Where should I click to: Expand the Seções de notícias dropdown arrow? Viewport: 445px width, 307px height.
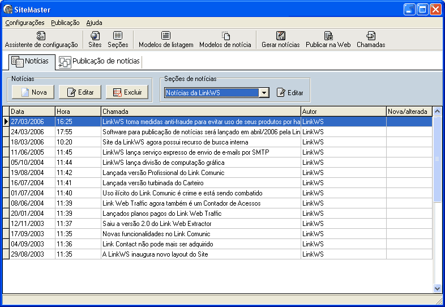click(264, 92)
